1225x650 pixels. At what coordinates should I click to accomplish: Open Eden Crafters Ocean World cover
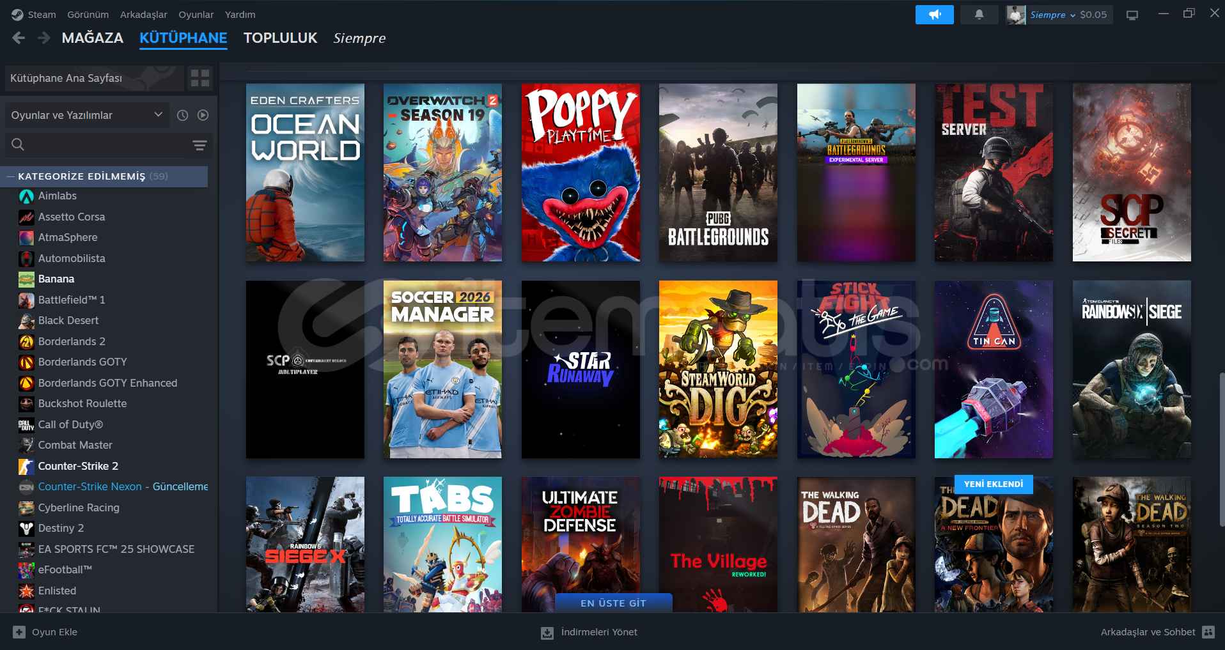tap(305, 173)
